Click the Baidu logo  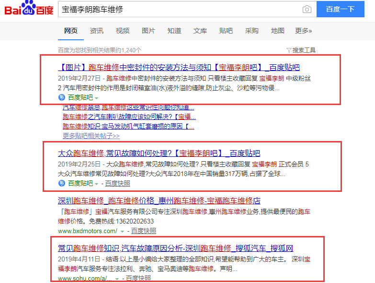(29, 8)
